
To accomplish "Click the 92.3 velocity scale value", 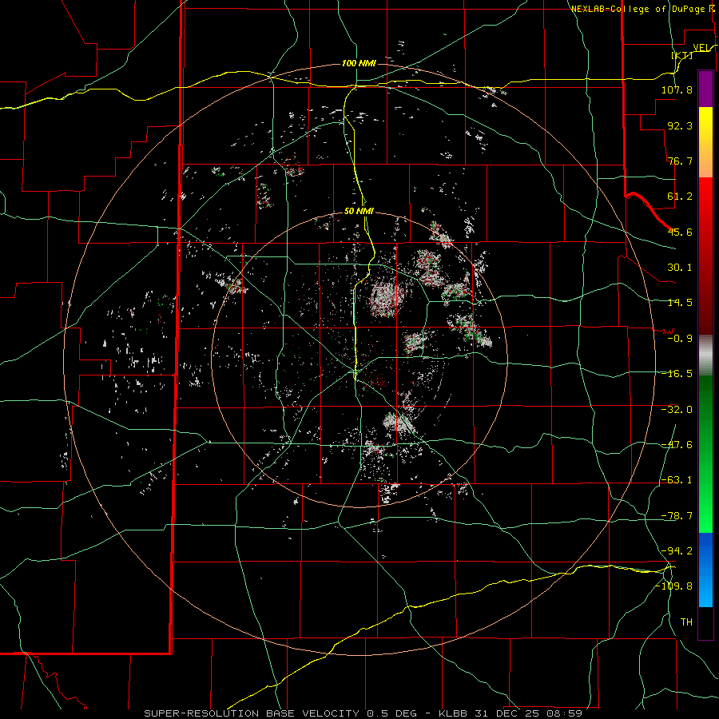I will [680, 125].
